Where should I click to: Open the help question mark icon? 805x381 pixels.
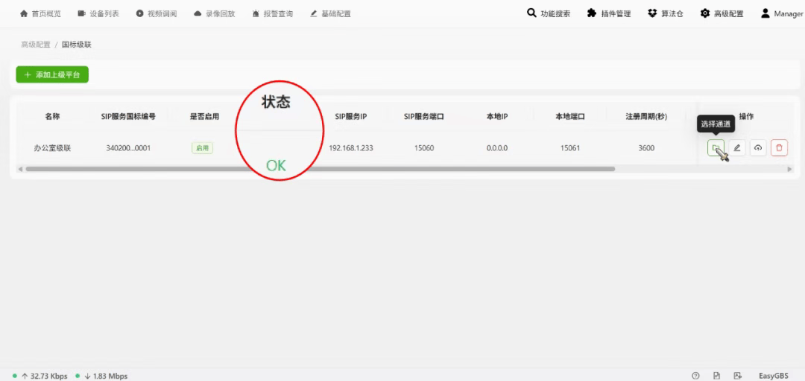point(695,376)
